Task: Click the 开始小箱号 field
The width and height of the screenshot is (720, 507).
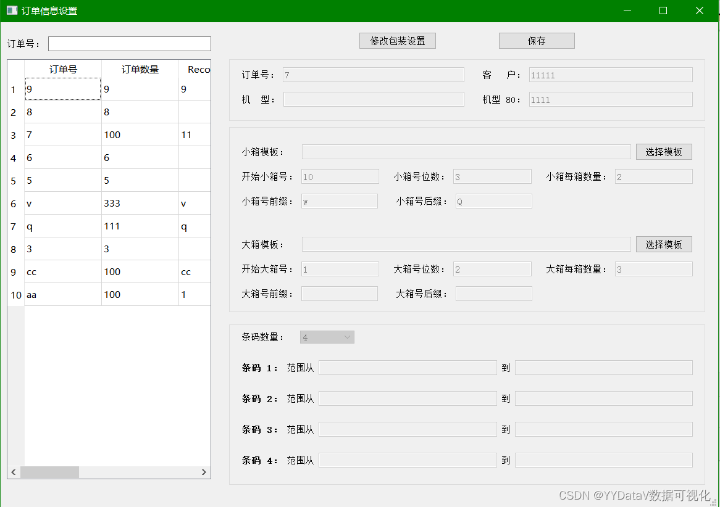Action: pyautogui.click(x=340, y=176)
